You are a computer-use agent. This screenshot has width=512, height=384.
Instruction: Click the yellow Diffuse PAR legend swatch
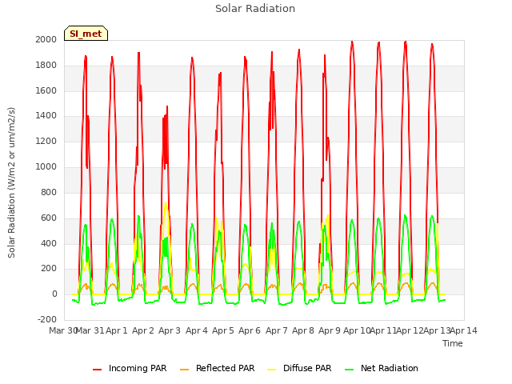pos(272,370)
